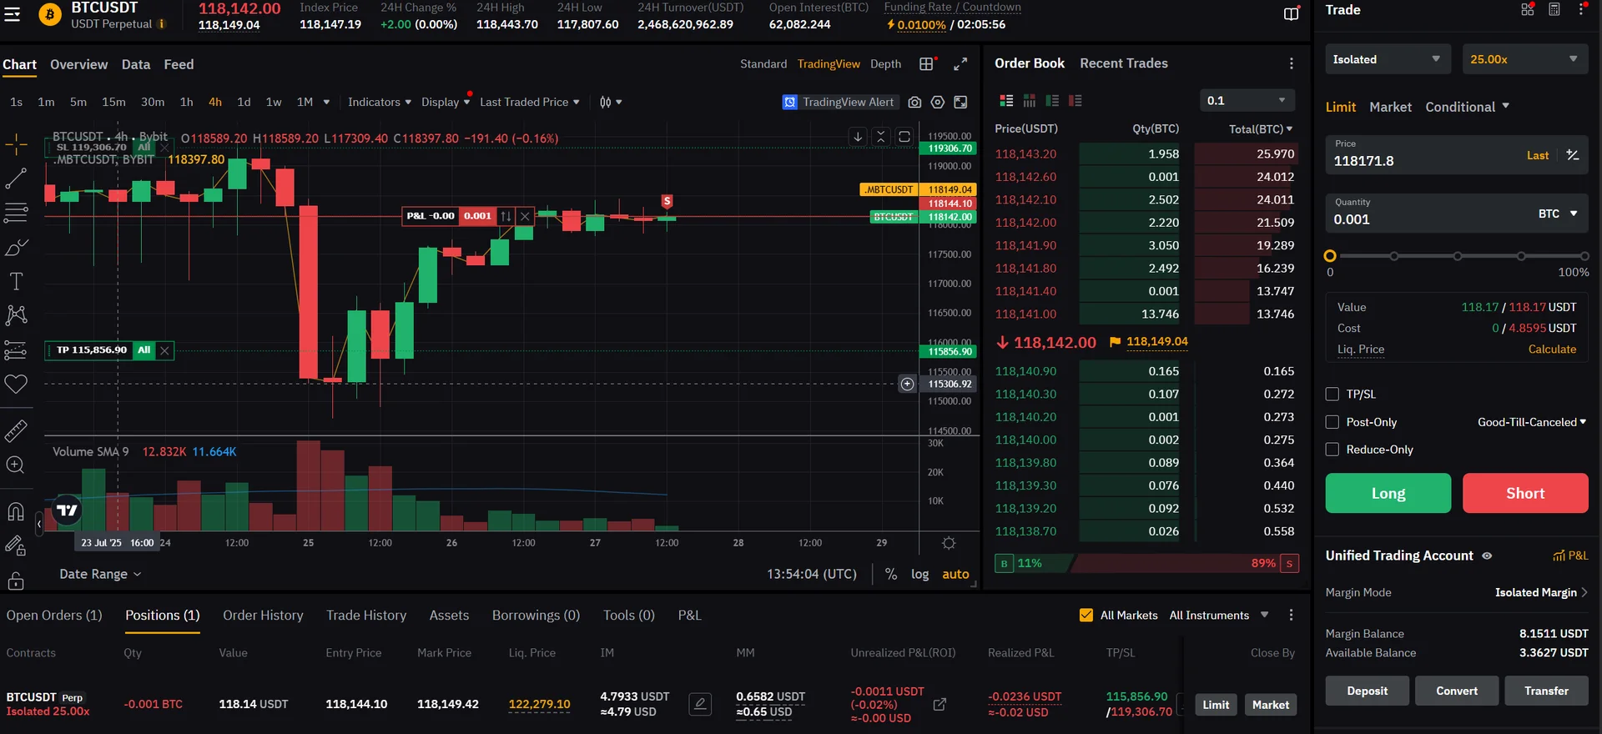The height and width of the screenshot is (734, 1602).
Task: Open the heart favorites icon in drawing toolbar
Action: [16, 384]
